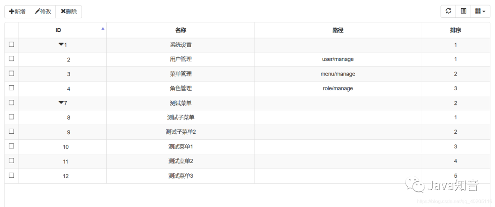Click the 系统设置 name cell

[181, 45]
